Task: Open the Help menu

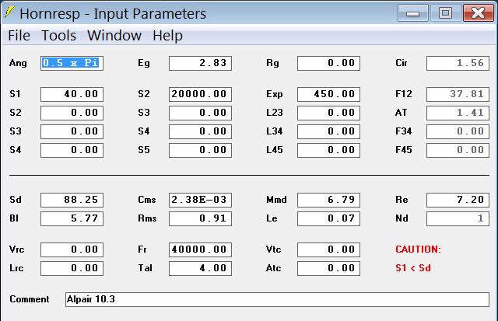Action: [168, 35]
